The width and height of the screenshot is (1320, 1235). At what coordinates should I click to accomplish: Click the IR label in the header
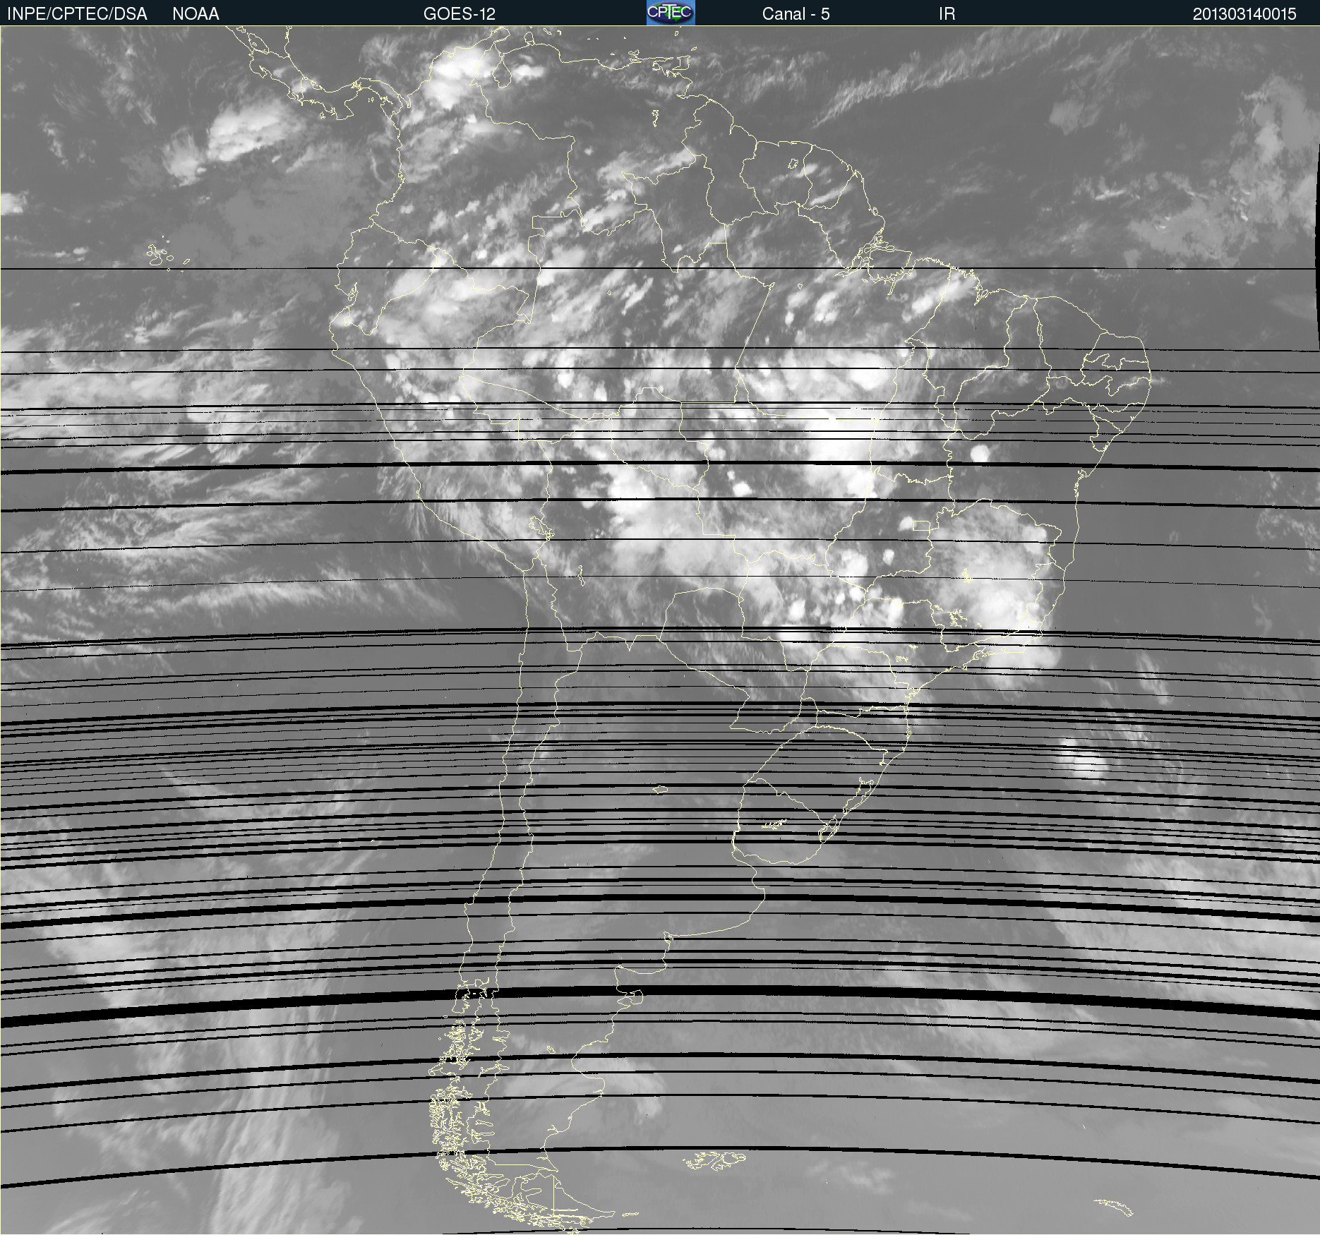pos(947,14)
